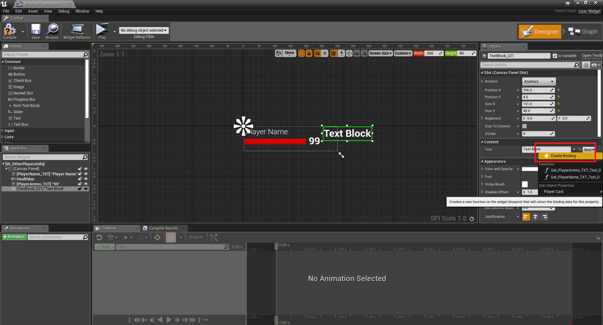Switch to Graph mode
Image resolution: width=603 pixels, height=325 pixels.
[x=583, y=32]
